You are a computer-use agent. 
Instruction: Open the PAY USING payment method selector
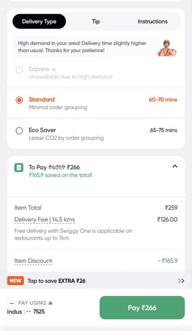point(30,307)
